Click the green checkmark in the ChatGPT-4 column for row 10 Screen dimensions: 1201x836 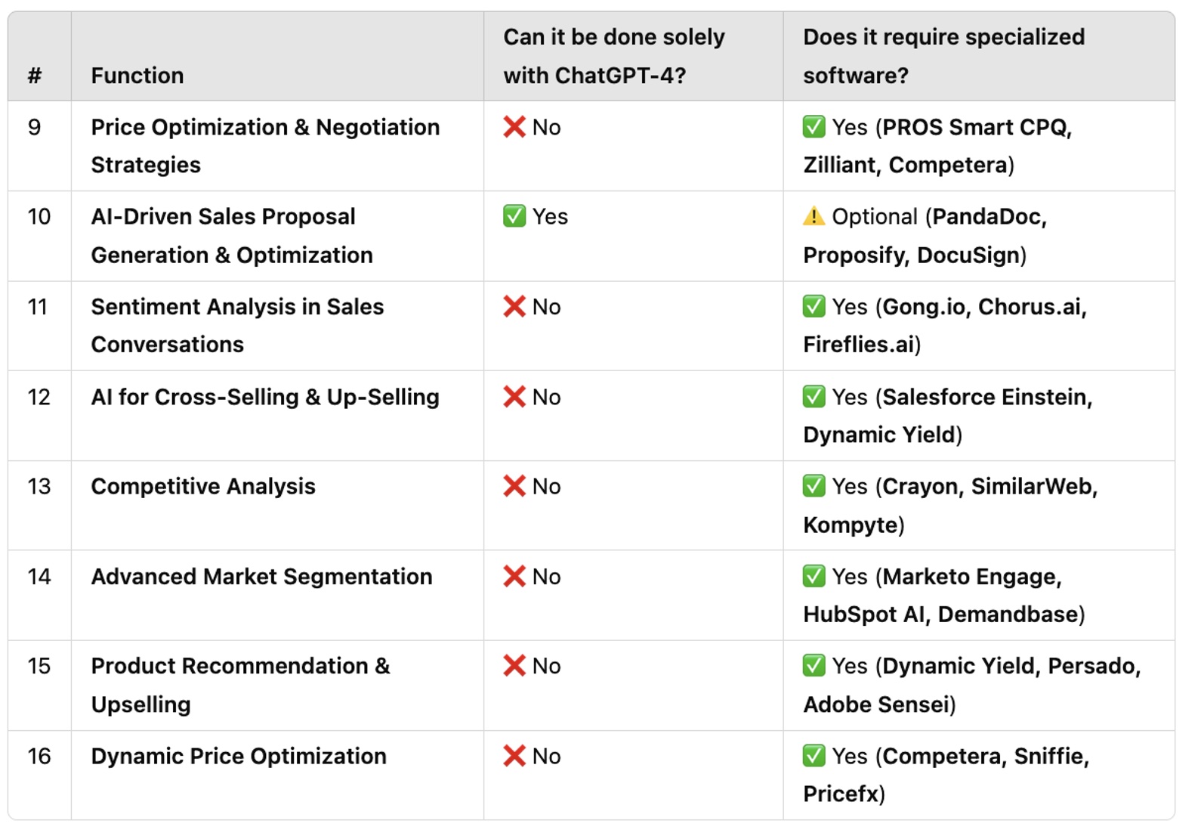coord(514,217)
